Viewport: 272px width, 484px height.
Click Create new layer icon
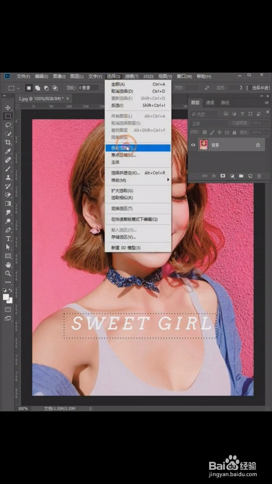pyautogui.click(x=250, y=176)
